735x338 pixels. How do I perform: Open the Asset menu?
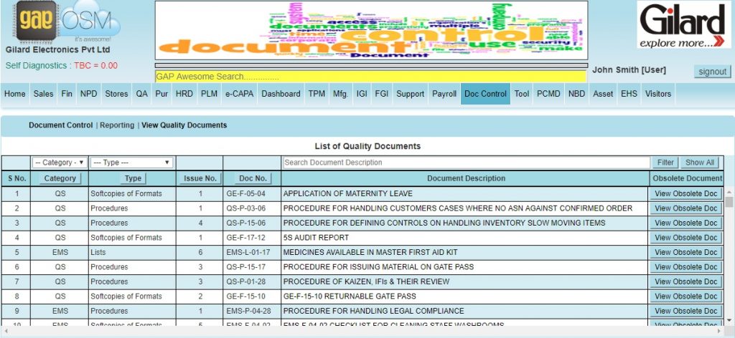click(x=603, y=94)
